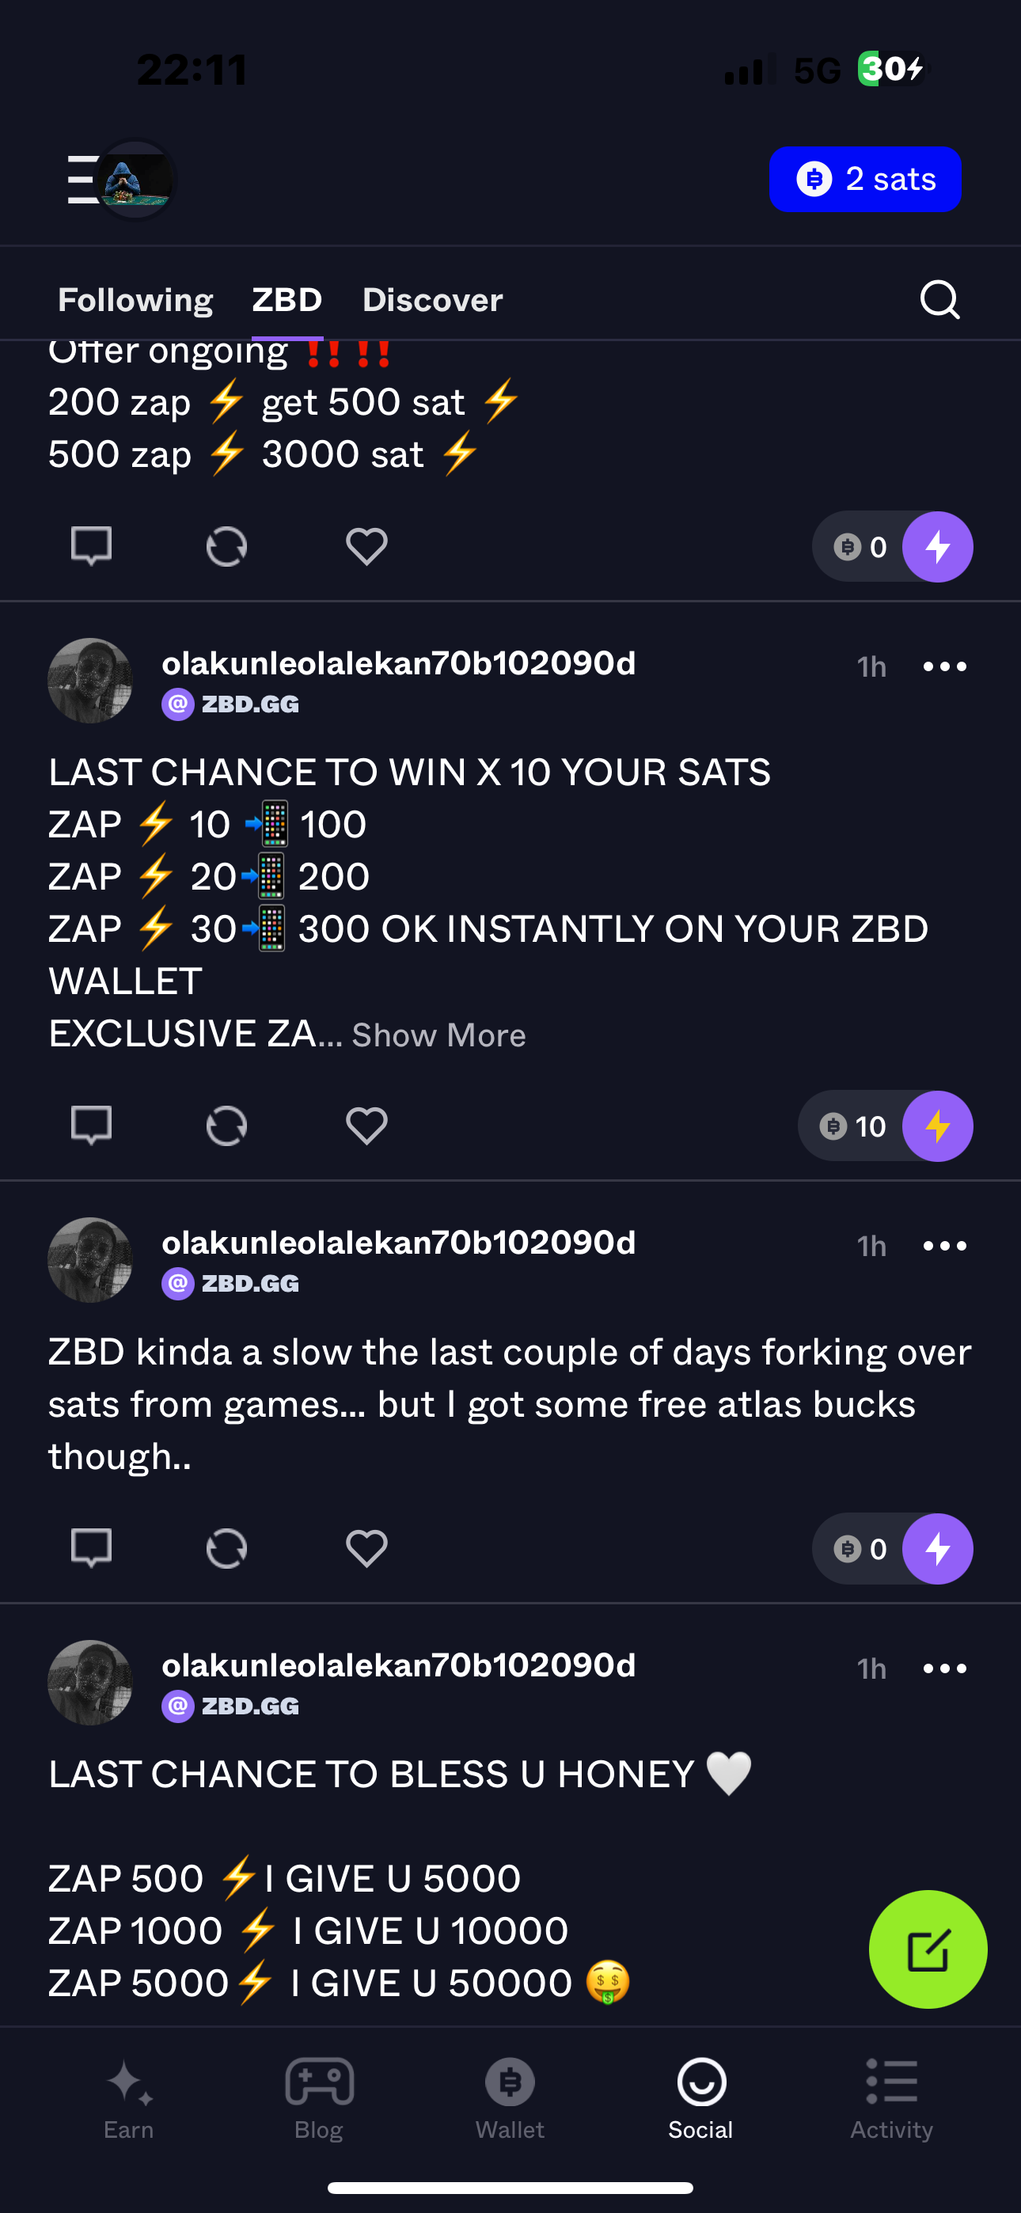1021x2213 pixels.
Task: Switch to the Following tab
Action: point(135,300)
